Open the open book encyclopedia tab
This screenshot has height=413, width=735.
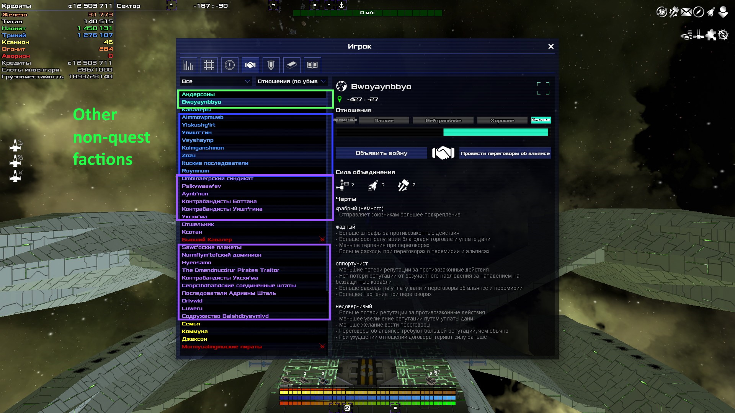(312, 65)
